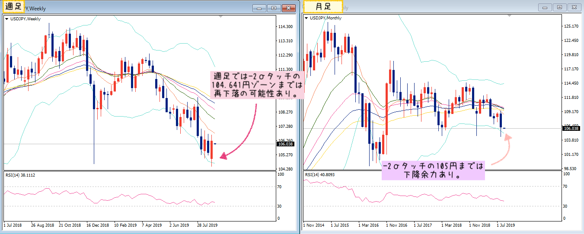Select the RSI(14) 38.1112 indicator label
Screen dimensions: 584x234
[20, 175]
